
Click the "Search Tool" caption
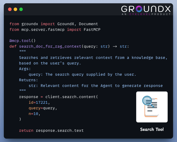point(152,129)
